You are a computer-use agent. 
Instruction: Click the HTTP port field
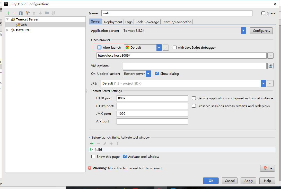pyautogui.click(x=152, y=98)
